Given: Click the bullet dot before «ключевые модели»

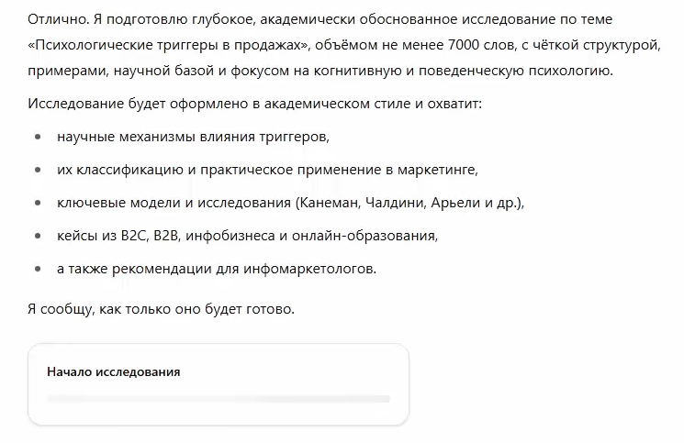Looking at the screenshot, I should (38, 203).
